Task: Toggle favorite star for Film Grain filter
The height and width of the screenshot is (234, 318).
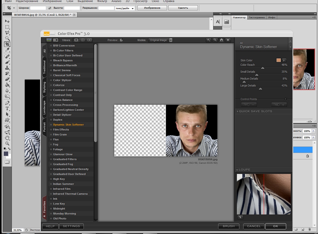Action: (51, 135)
